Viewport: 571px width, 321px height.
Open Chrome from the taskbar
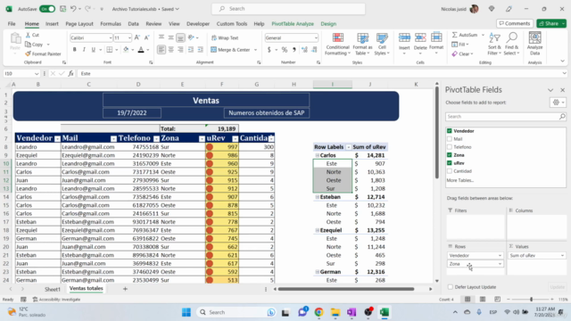click(319, 312)
